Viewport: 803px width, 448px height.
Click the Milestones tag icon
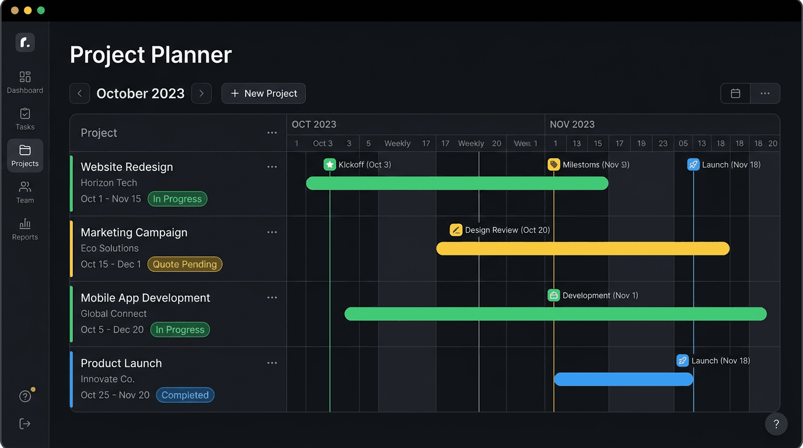(x=553, y=164)
